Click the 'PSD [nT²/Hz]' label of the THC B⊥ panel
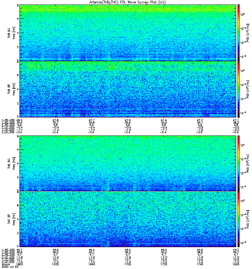The width and height of the screenshot is (252, 269). [x=248, y=163]
